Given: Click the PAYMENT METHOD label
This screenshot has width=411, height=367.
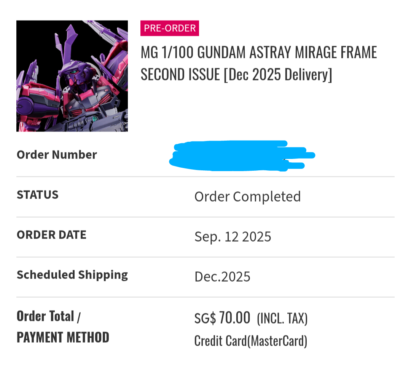Looking at the screenshot, I should coord(63,337).
